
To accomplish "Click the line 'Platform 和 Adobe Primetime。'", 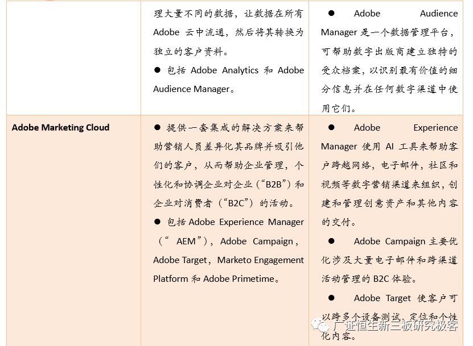I will pos(216,279).
